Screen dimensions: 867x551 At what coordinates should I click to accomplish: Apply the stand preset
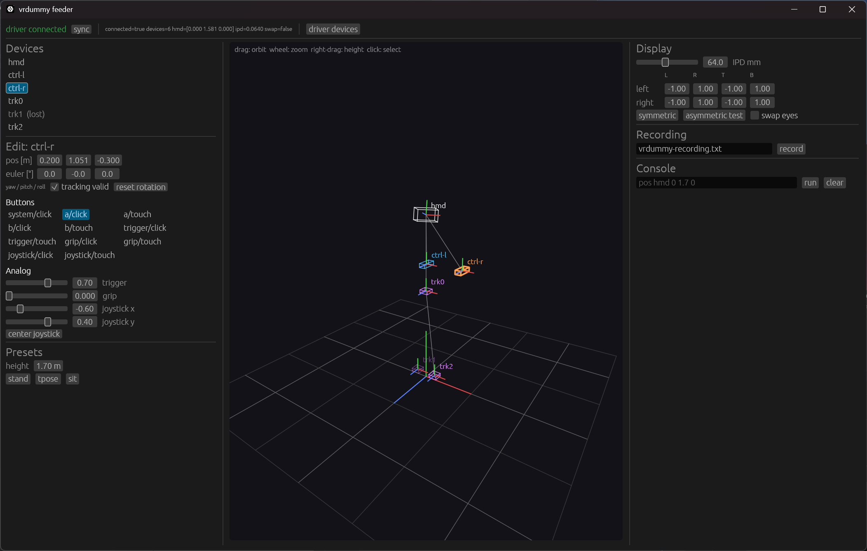coord(18,379)
